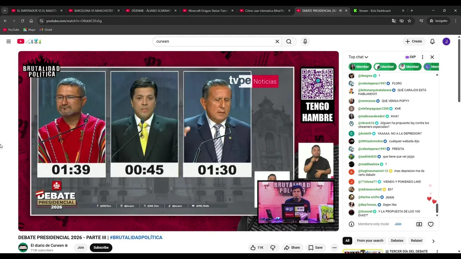Switch to EL EMPERADOR VS EL MAESTRO tab

[x=36, y=11]
